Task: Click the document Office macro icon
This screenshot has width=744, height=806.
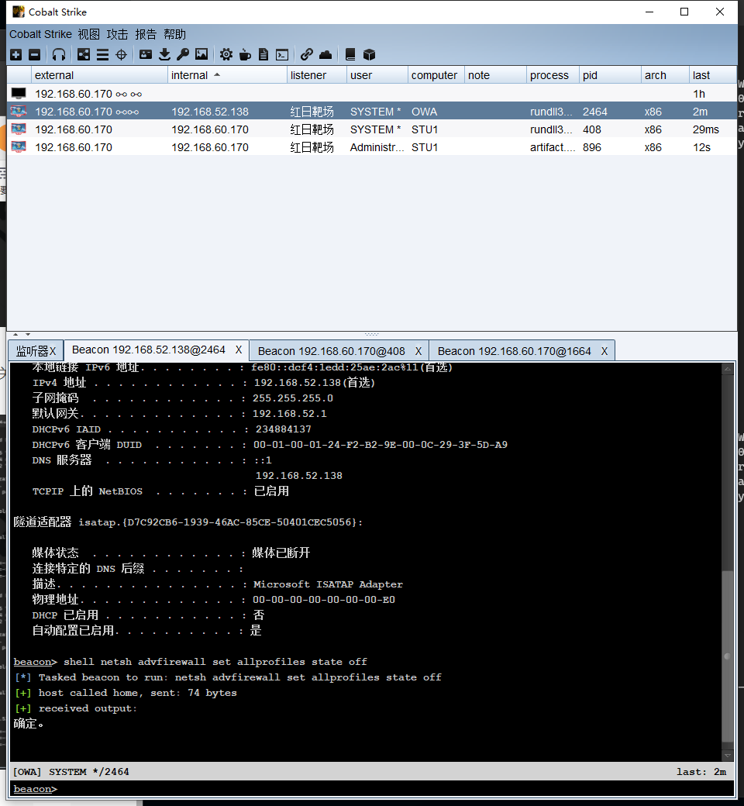Action: pos(263,54)
